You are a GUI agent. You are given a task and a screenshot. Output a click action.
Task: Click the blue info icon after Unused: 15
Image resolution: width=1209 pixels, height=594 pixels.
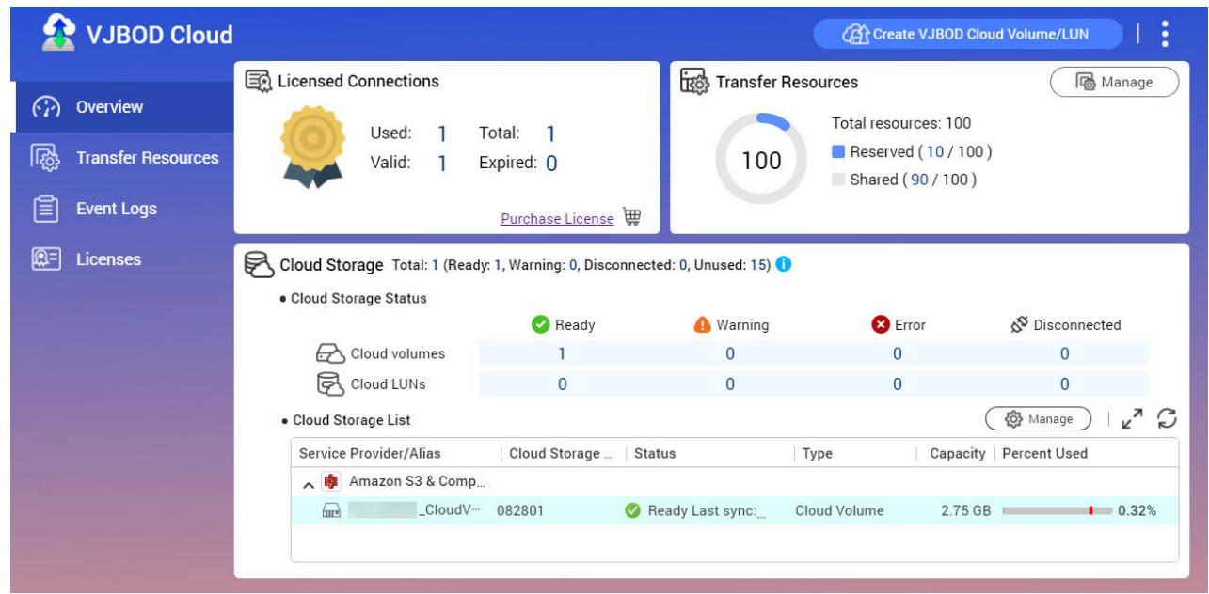(x=785, y=265)
